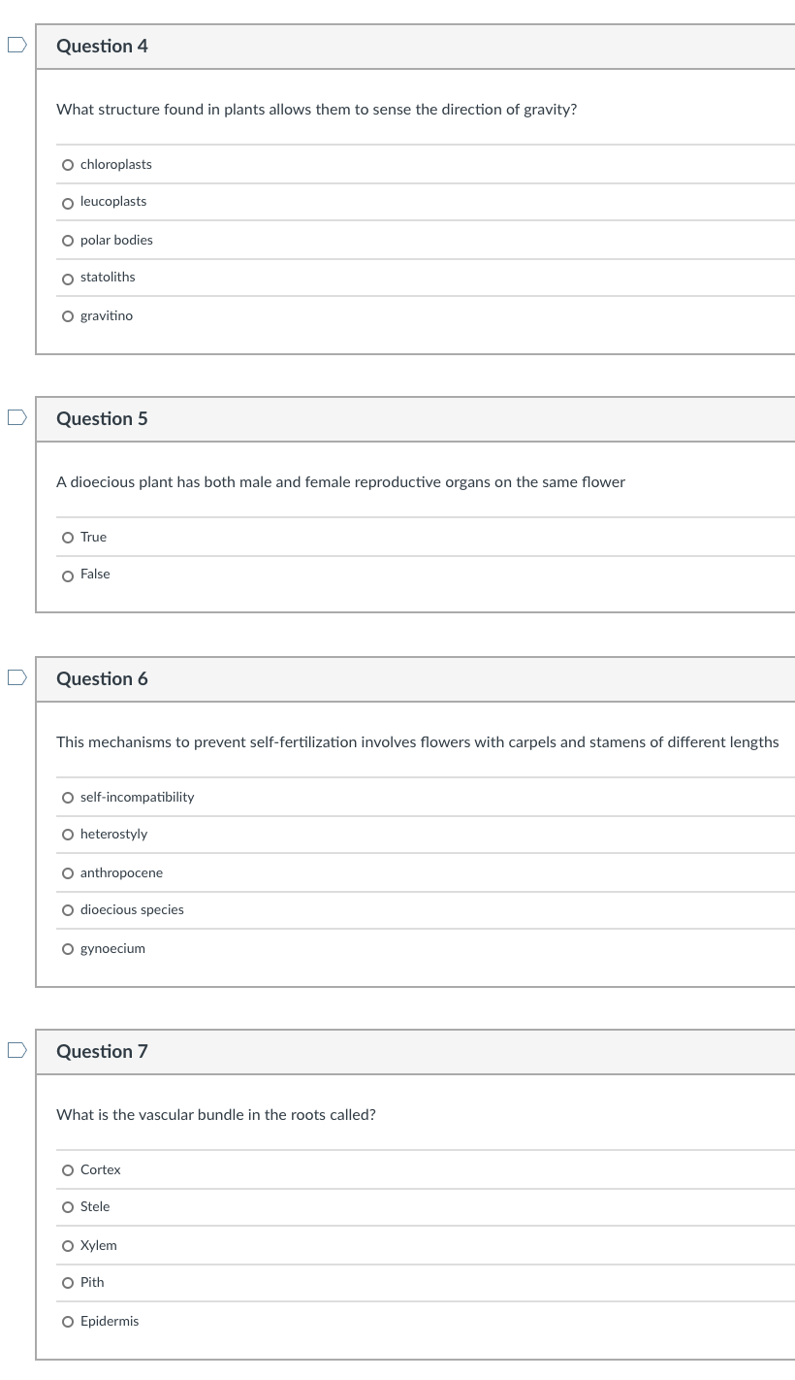Select False for Question 5
The height and width of the screenshot is (1380, 795).
click(67, 575)
